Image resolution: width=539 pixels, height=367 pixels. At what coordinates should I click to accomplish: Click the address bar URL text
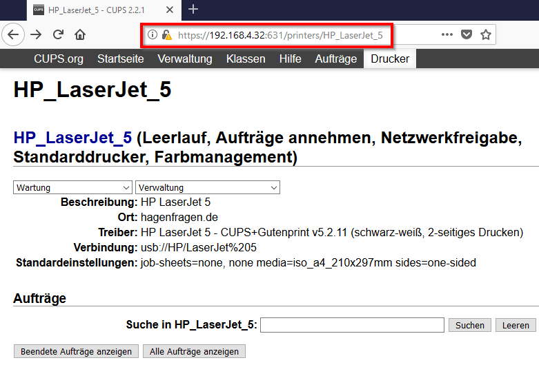coord(280,35)
